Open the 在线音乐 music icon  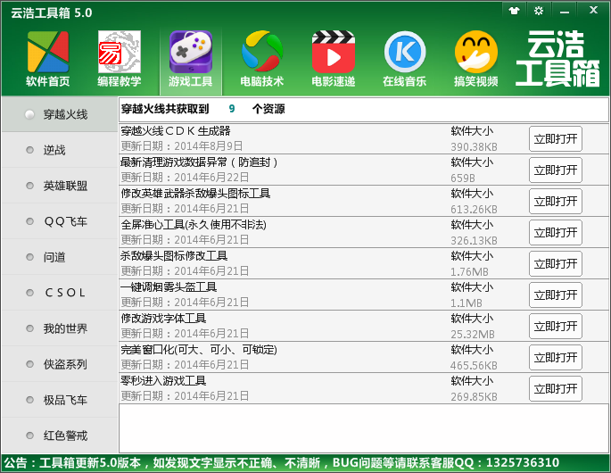click(x=404, y=59)
